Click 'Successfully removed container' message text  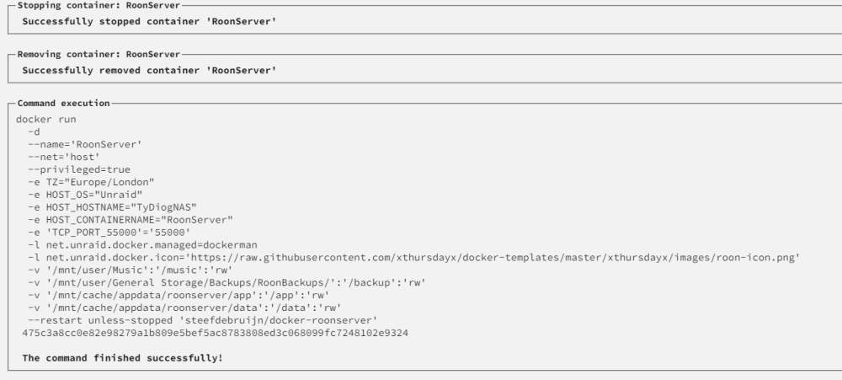tap(149, 71)
